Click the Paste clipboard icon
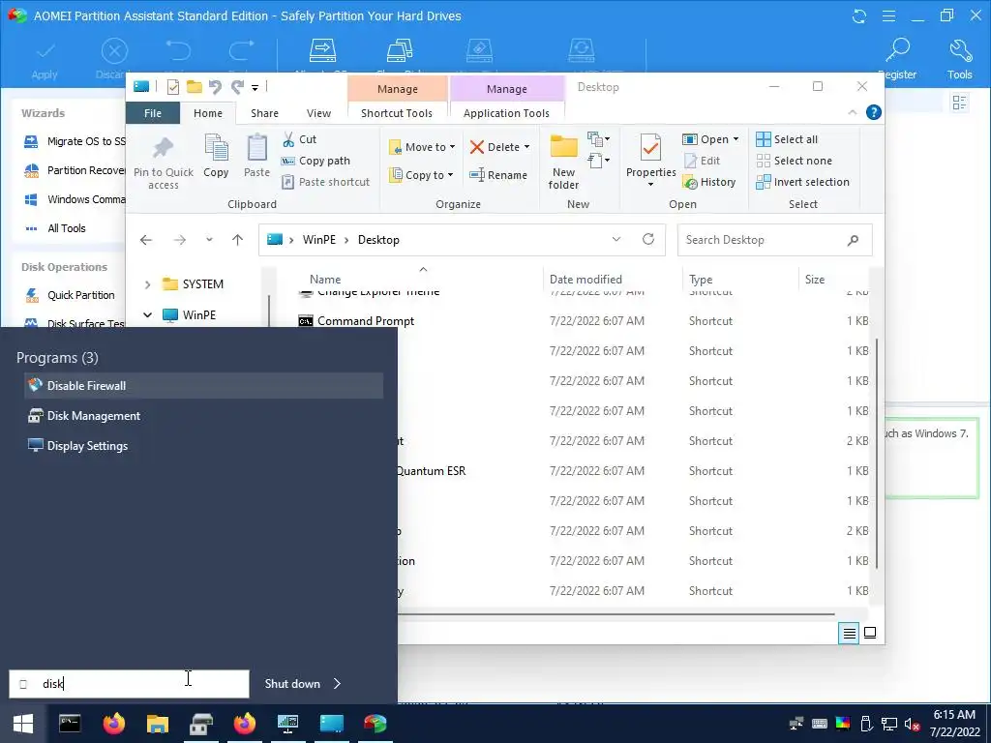991x743 pixels. pos(256,148)
